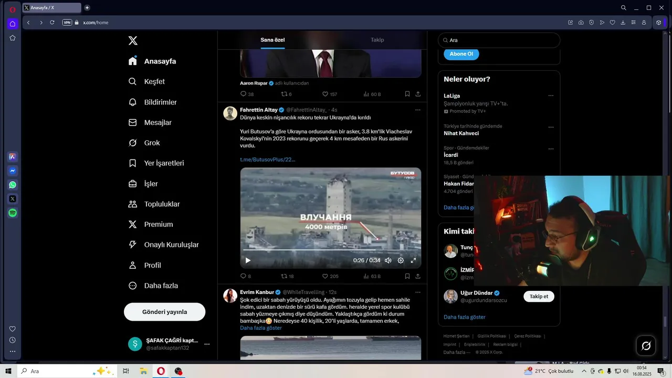Show more suggested accounts via Daha fazla göster

click(465, 317)
